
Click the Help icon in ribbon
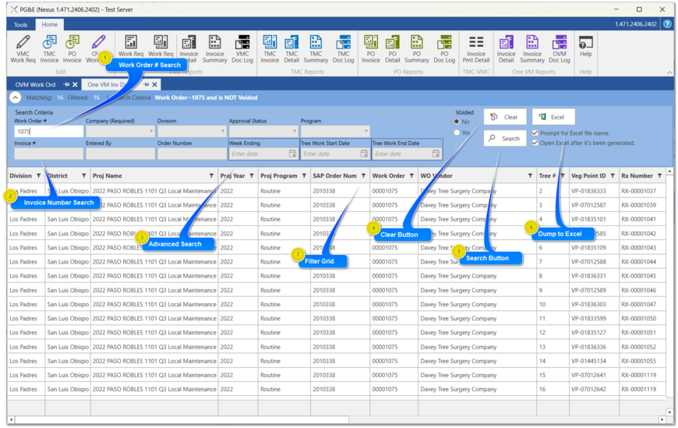pyautogui.click(x=585, y=45)
